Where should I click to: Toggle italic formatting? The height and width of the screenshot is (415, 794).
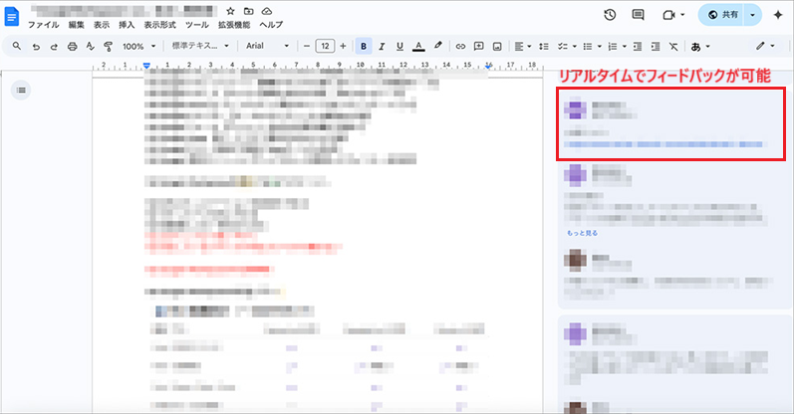click(x=382, y=46)
